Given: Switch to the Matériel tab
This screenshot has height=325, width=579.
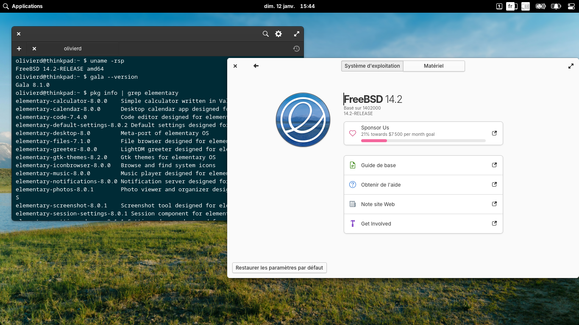Looking at the screenshot, I should click(x=434, y=66).
